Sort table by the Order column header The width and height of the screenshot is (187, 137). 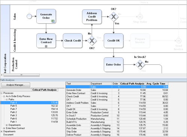(116, 84)
